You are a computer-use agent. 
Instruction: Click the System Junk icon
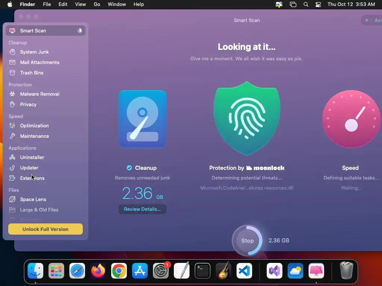(12, 52)
